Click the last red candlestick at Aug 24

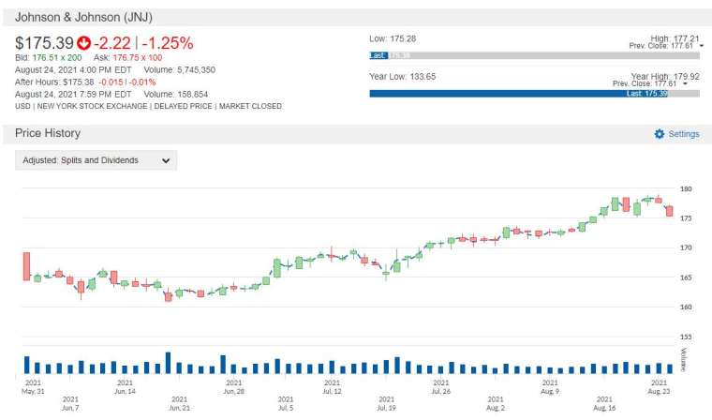tap(669, 211)
